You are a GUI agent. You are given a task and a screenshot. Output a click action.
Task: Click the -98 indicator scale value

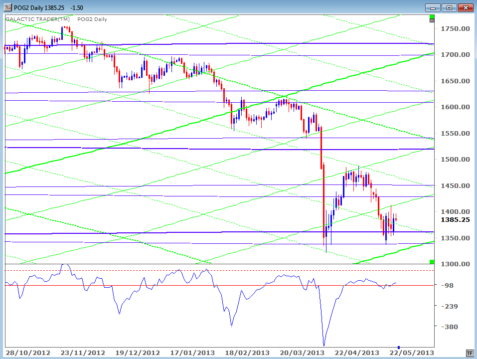point(447,285)
